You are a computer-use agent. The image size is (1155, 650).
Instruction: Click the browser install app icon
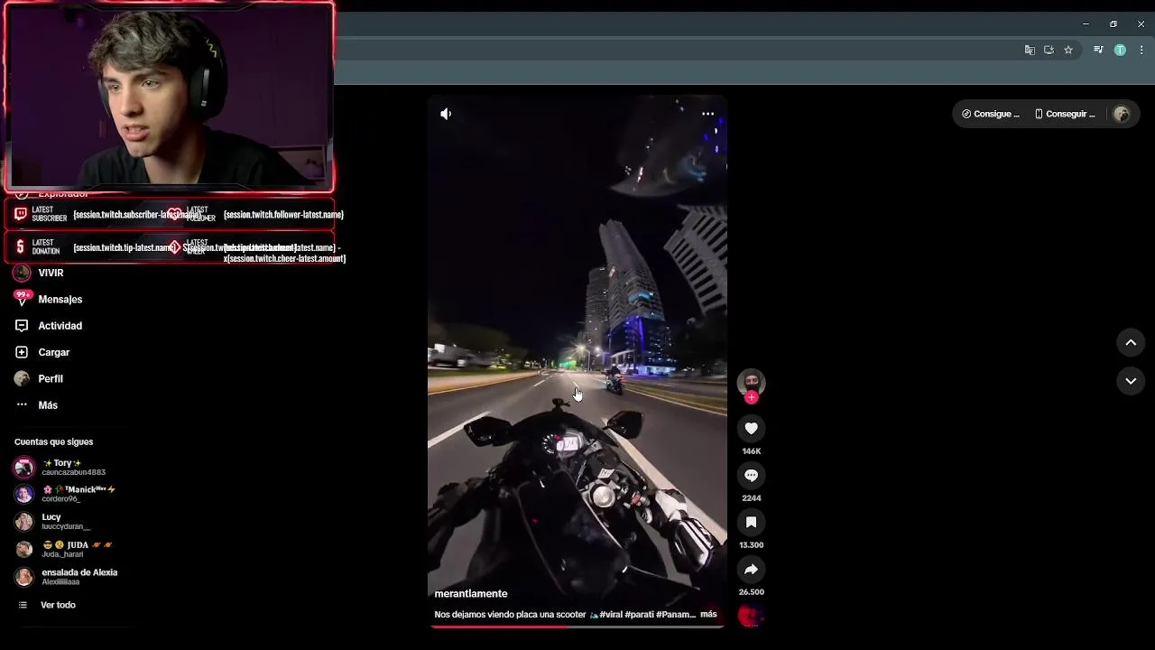[1049, 51]
